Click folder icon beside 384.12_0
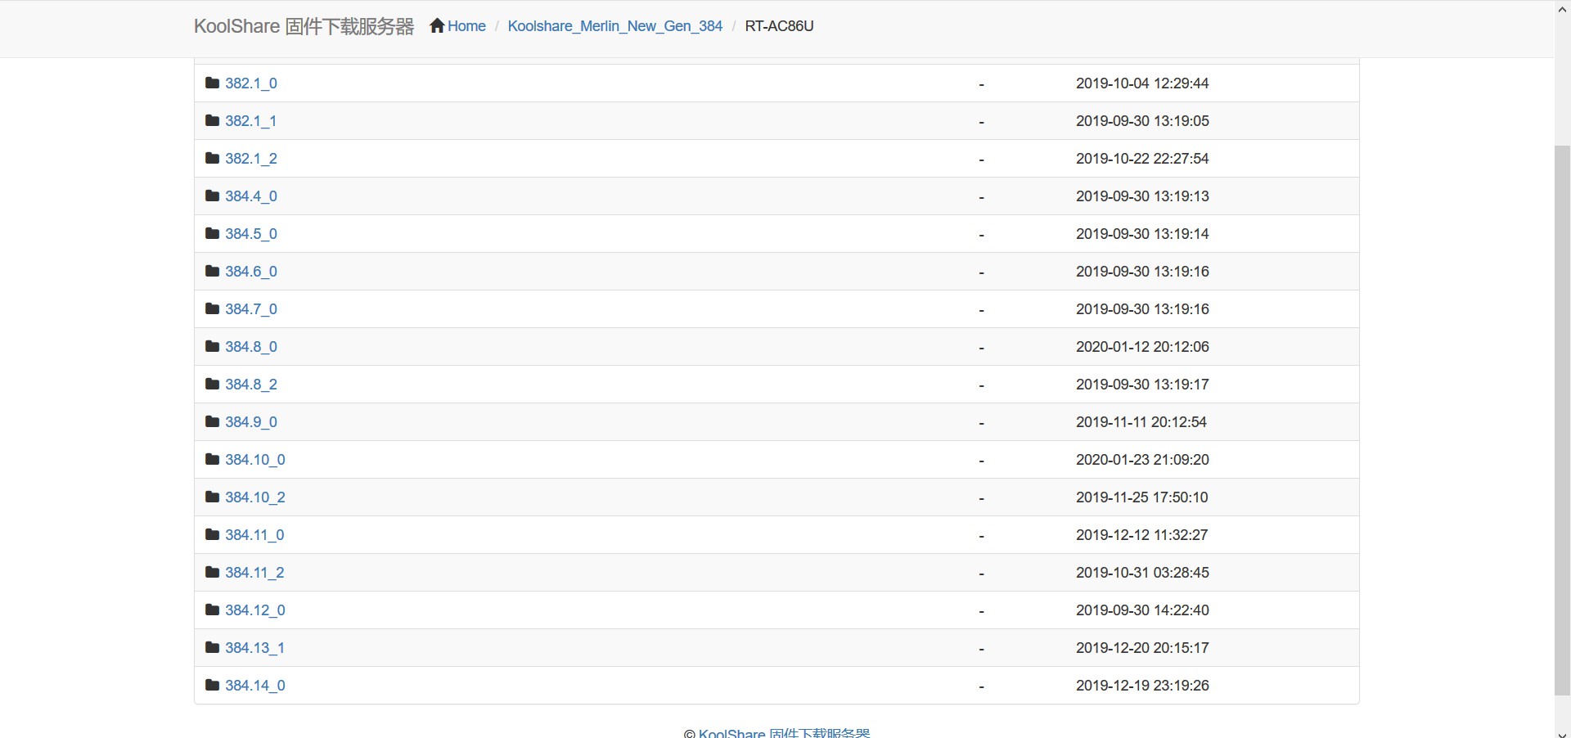 click(213, 610)
